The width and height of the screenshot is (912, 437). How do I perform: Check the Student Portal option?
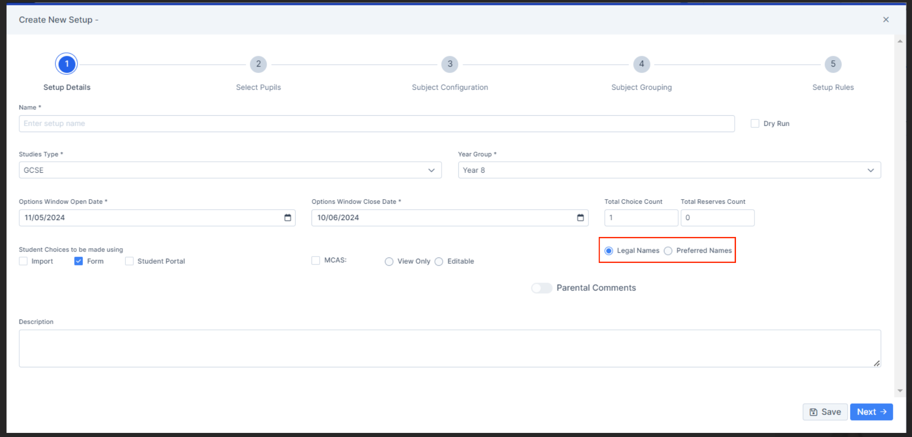[130, 261]
